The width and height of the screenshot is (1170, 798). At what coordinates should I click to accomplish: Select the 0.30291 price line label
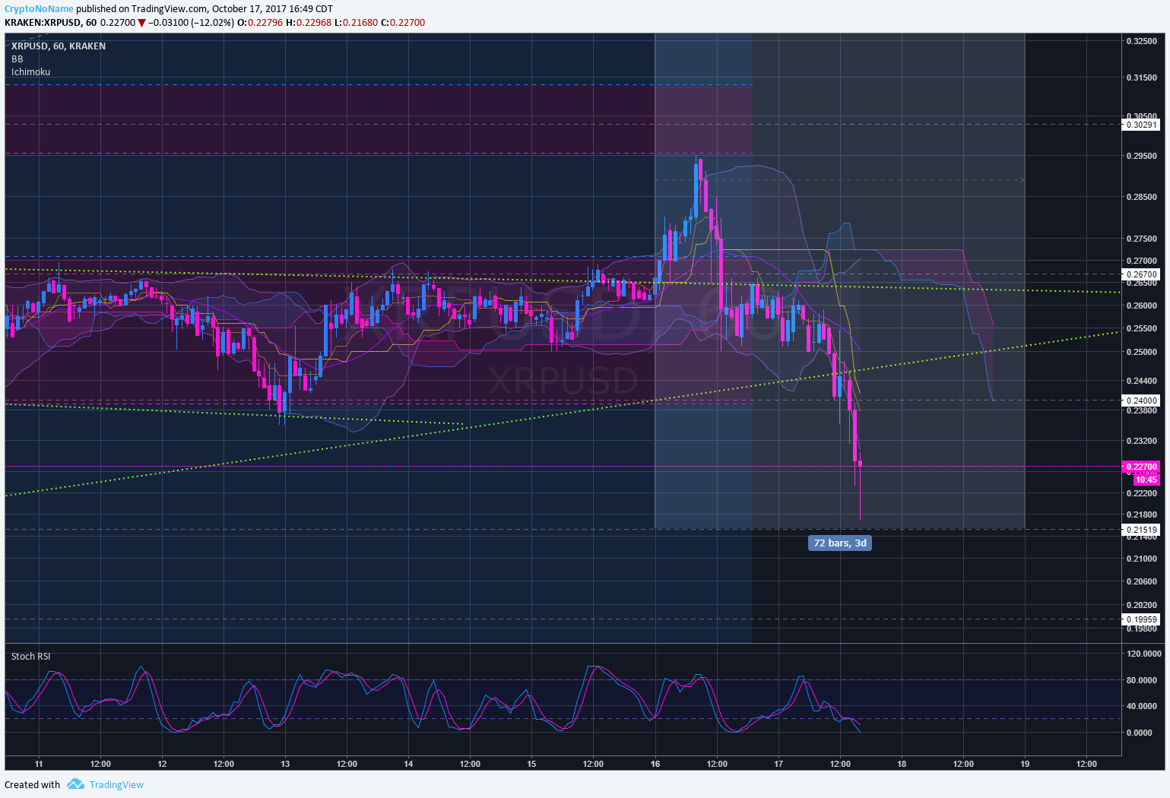pos(1141,125)
